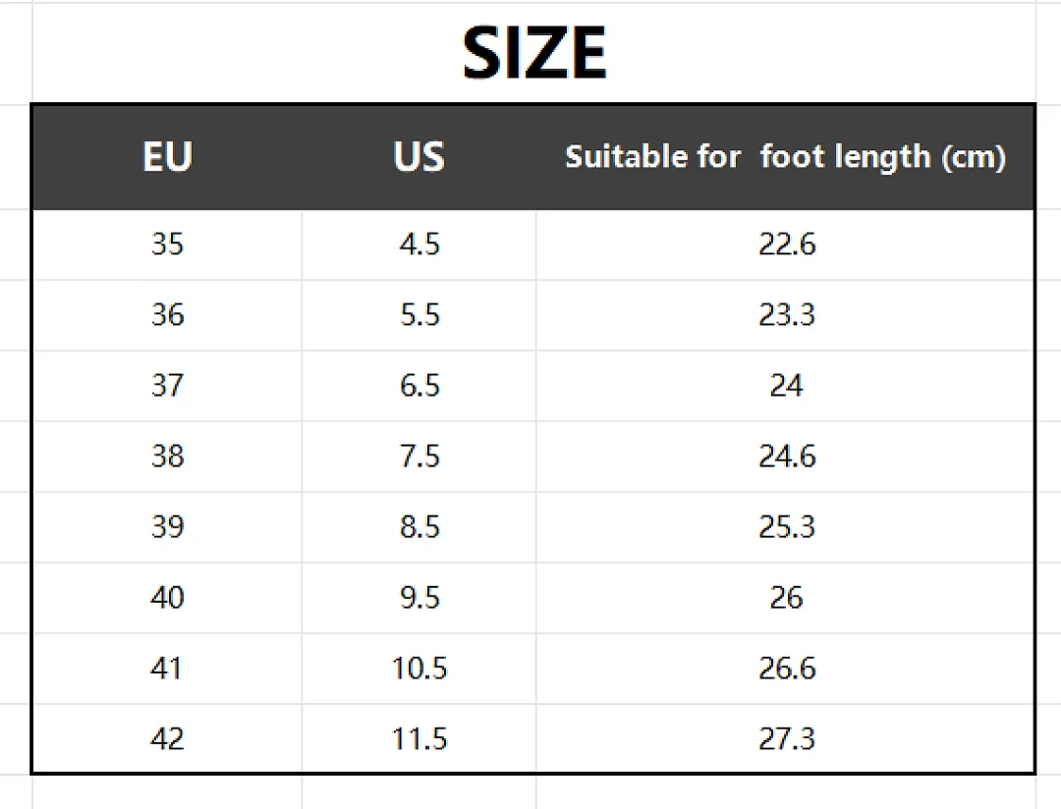Select the US size 4.5 cell
Image resolution: width=1061 pixels, height=809 pixels.
419,243
